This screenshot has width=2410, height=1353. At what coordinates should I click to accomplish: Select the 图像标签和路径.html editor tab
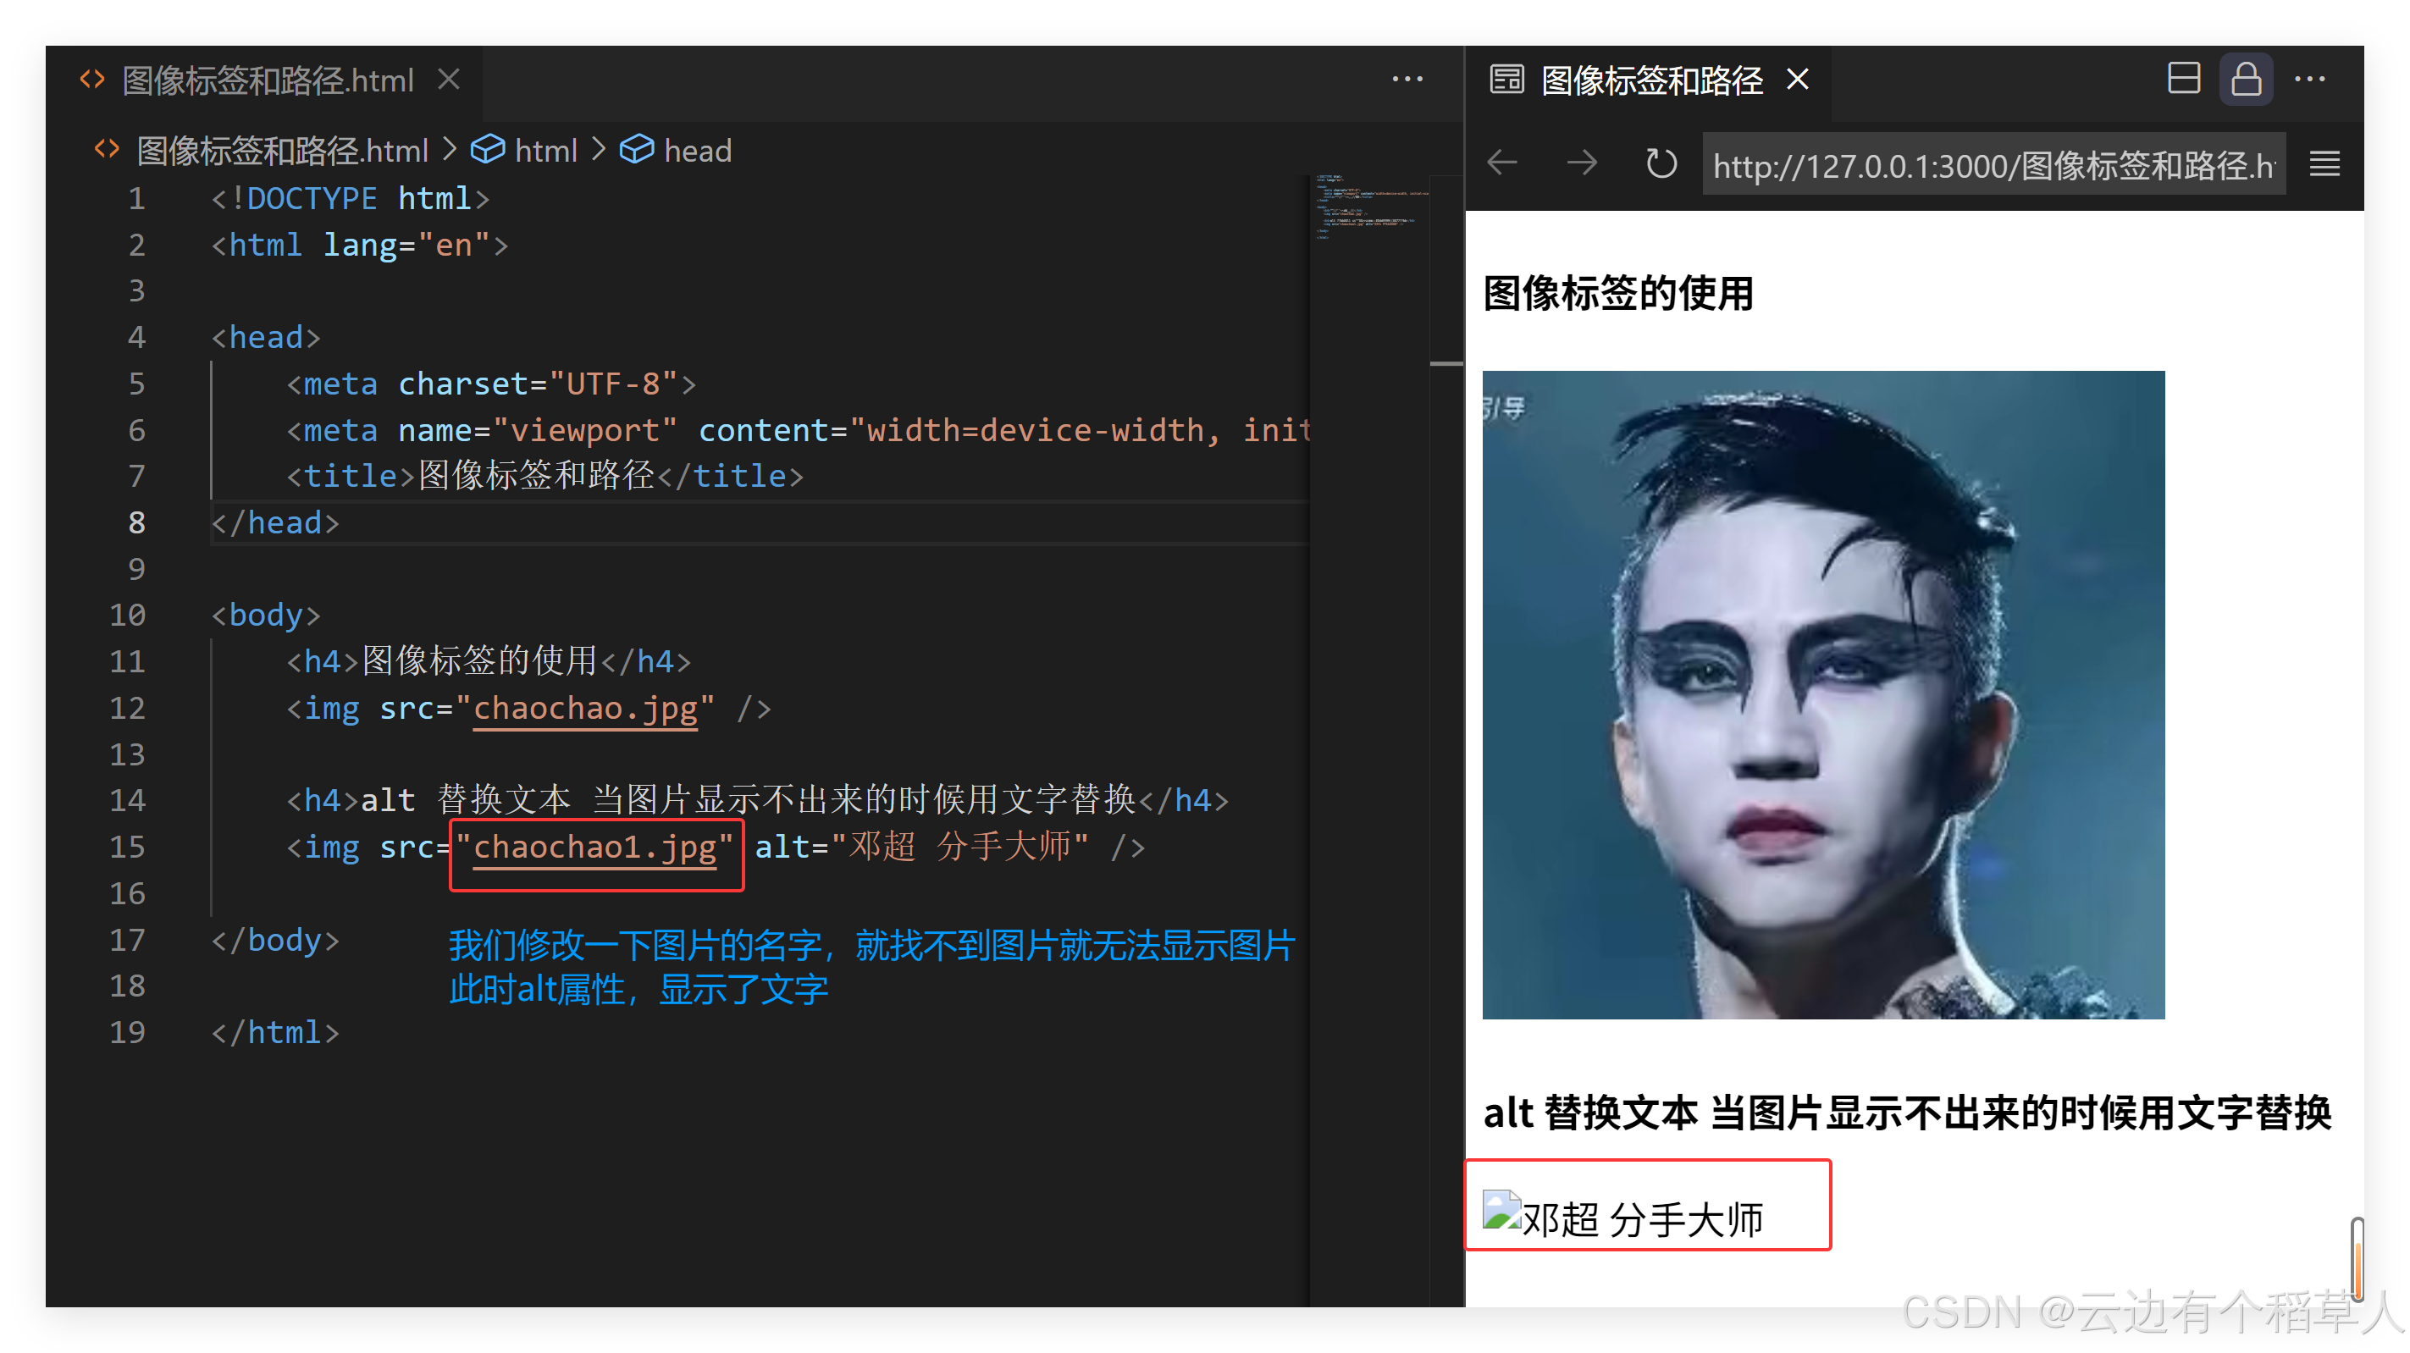click(x=265, y=80)
